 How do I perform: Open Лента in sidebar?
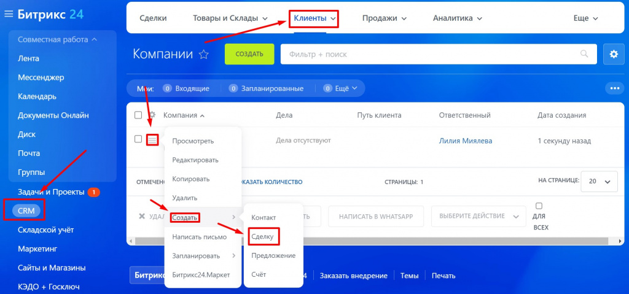pos(28,58)
